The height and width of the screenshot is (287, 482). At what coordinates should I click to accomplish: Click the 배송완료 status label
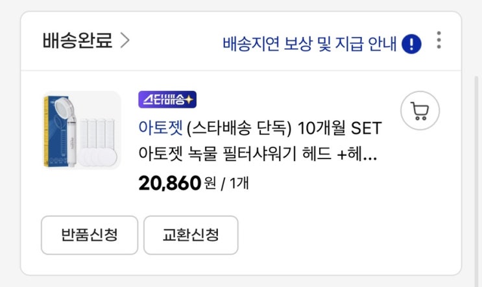77,41
